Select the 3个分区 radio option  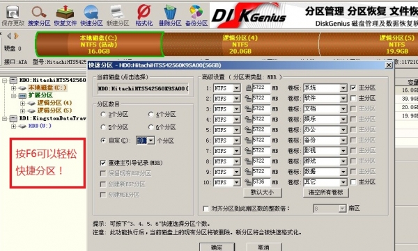[103, 115]
